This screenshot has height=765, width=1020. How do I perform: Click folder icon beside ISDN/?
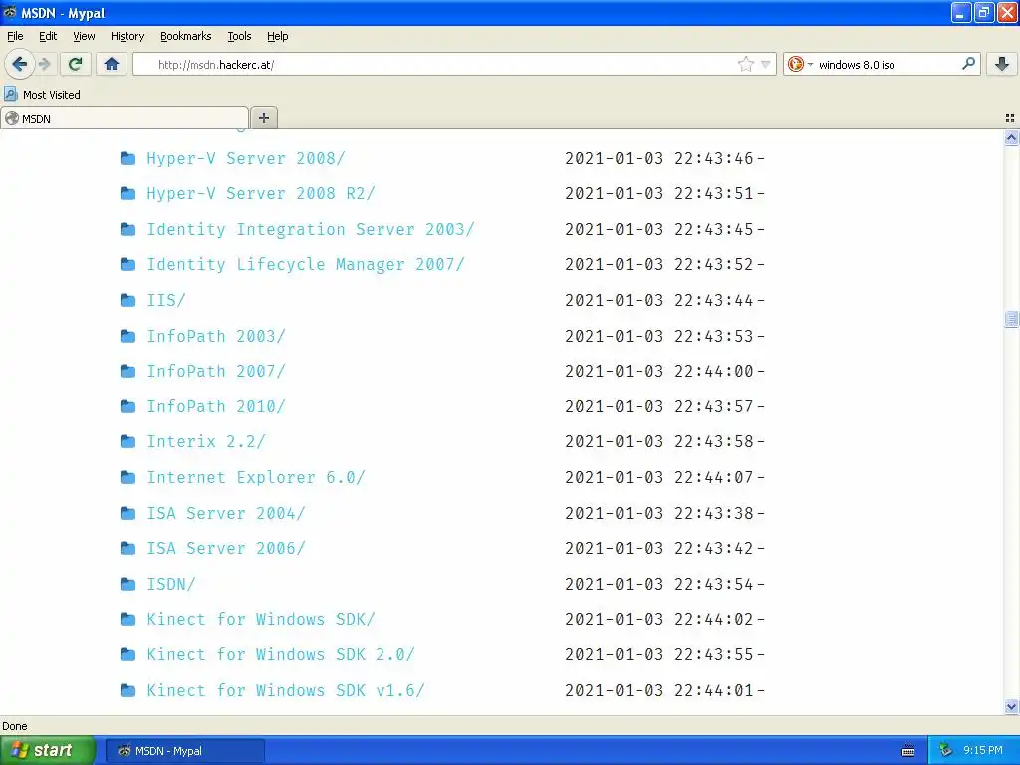point(128,584)
